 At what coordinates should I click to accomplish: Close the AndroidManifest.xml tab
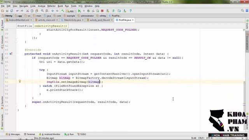click(x=31, y=20)
